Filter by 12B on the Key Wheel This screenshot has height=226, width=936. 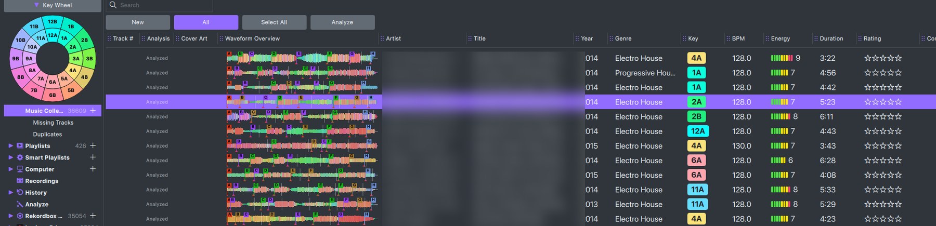click(x=53, y=22)
